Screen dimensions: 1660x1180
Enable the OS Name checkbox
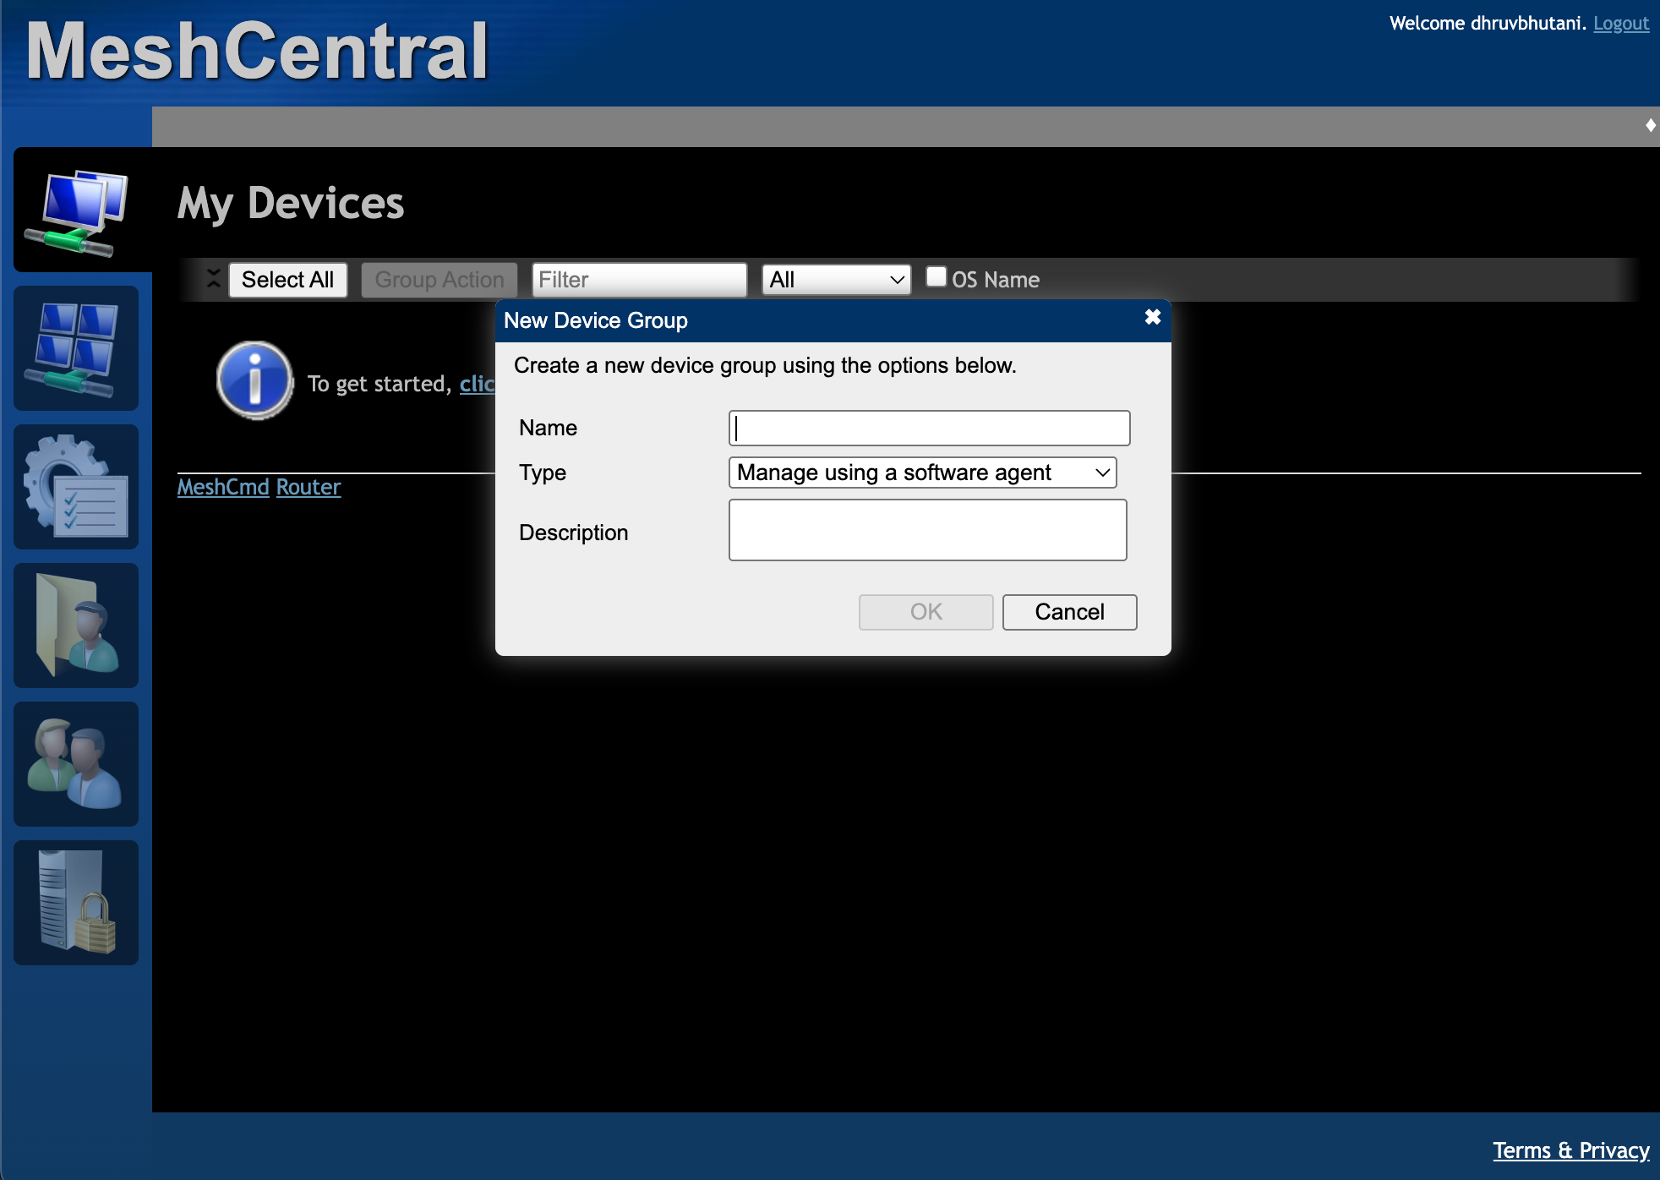coord(936,277)
